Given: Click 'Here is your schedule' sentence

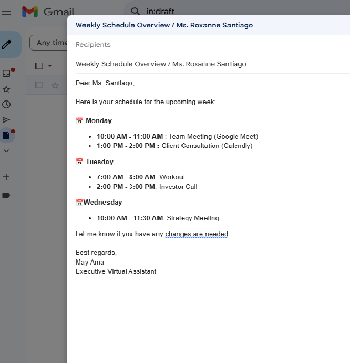Looking at the screenshot, I should point(146,102).
